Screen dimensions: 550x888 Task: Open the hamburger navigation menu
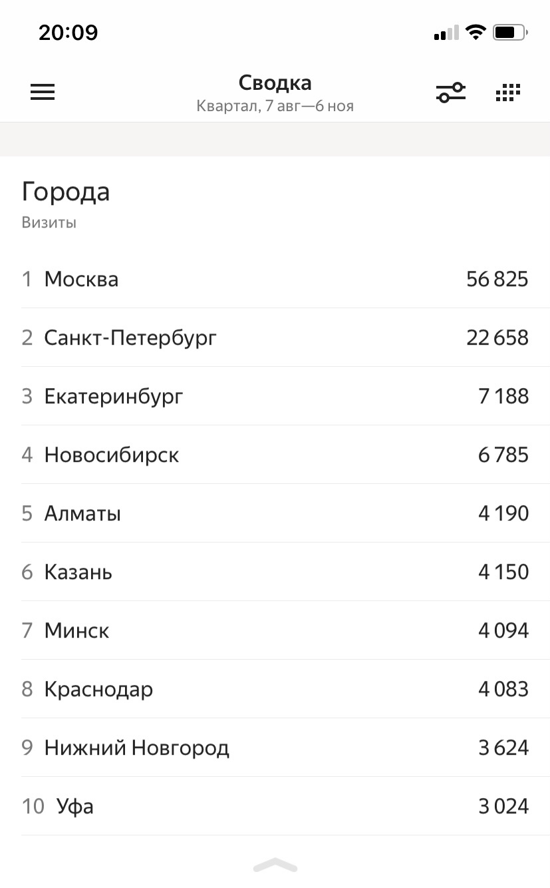(43, 92)
